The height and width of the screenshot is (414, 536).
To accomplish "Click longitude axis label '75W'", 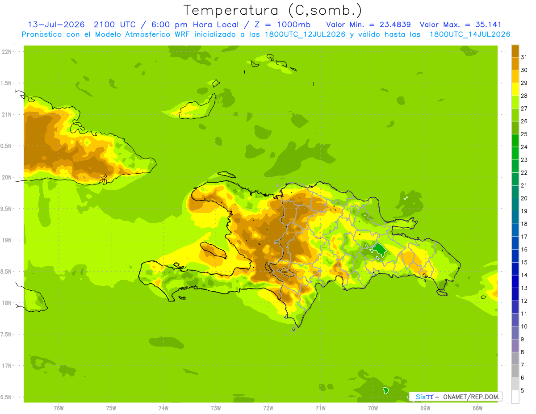I will click(111, 408).
